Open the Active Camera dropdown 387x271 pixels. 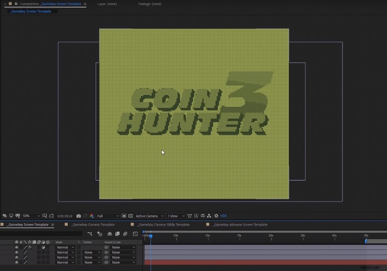149,216
